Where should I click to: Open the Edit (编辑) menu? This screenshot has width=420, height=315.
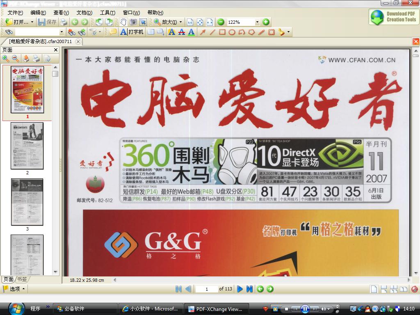click(38, 13)
